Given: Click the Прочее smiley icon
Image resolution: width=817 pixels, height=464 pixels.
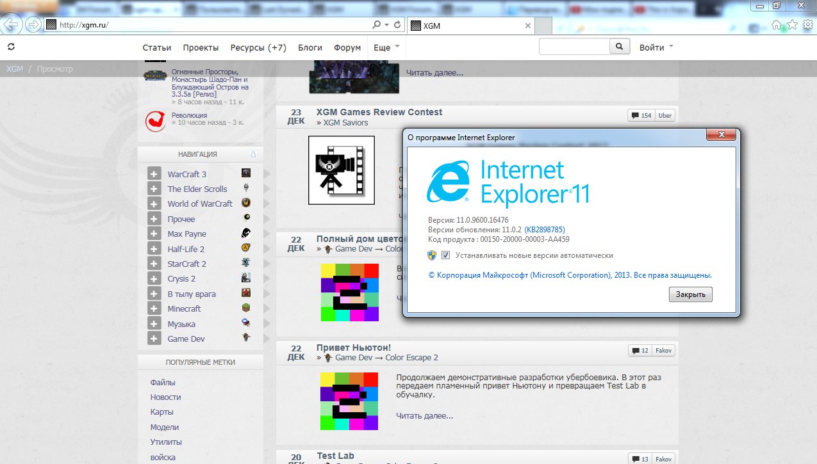Looking at the screenshot, I should click(246, 218).
